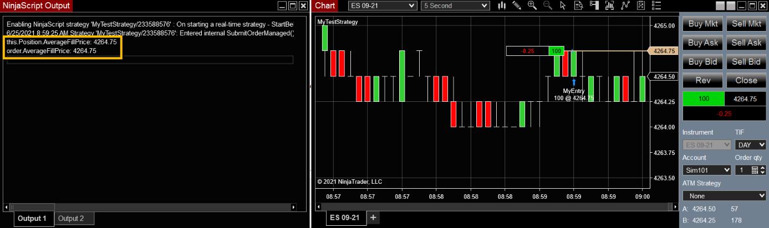Click the zoom out magnifier

point(548,6)
